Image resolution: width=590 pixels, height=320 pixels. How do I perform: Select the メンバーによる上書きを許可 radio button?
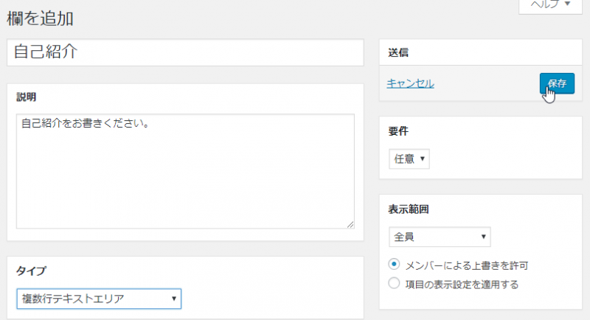point(395,265)
